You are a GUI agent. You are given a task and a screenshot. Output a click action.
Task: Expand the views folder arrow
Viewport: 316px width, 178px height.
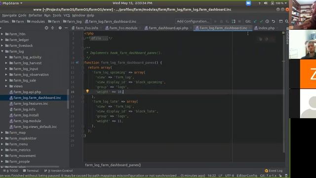[6, 86]
